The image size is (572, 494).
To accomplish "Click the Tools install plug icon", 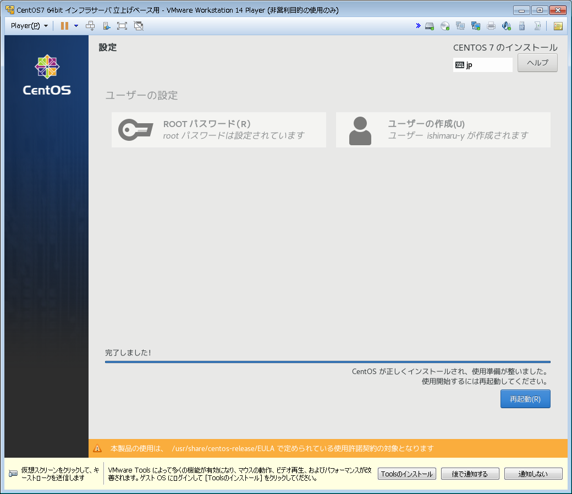I will (x=106, y=26).
